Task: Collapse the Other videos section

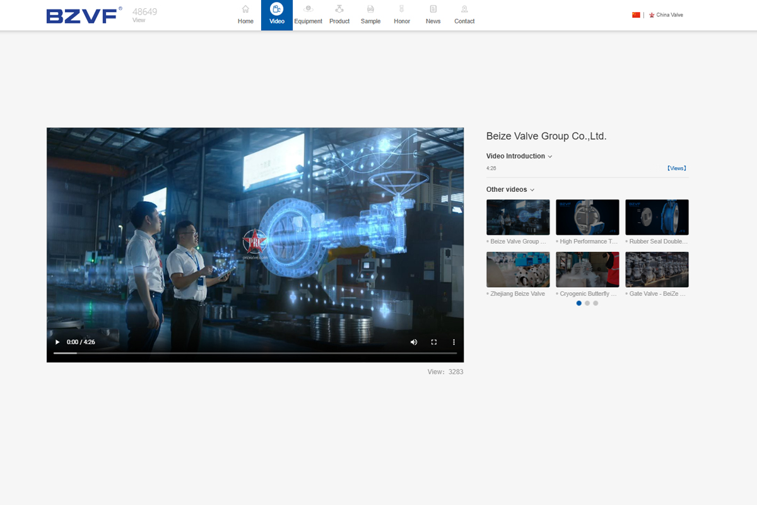Action: tap(532, 190)
